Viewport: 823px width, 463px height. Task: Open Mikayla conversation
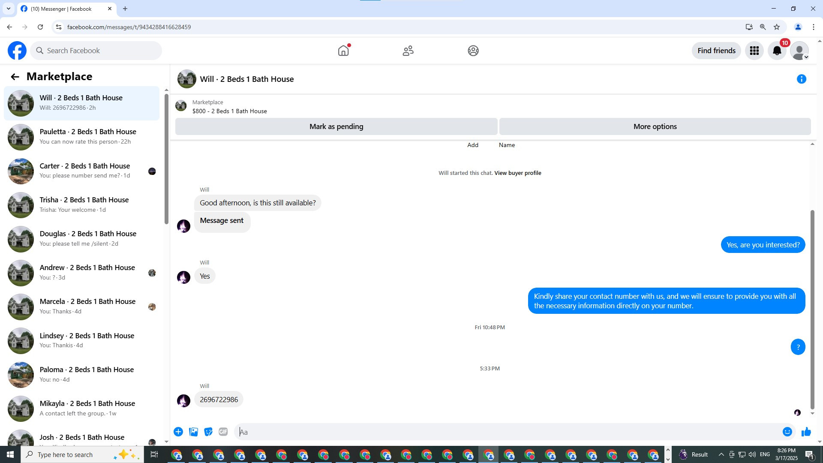point(81,408)
